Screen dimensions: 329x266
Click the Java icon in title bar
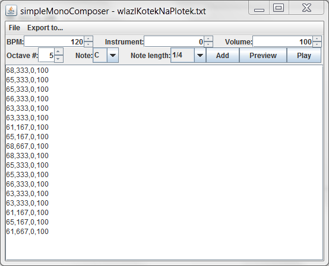pyautogui.click(x=11, y=11)
